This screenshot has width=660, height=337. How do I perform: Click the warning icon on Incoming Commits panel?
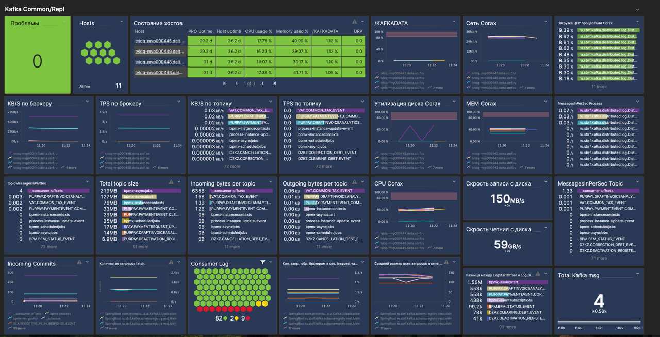(79, 262)
